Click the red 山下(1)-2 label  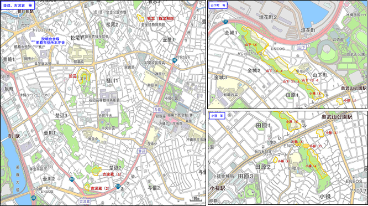(x=291, y=81)
